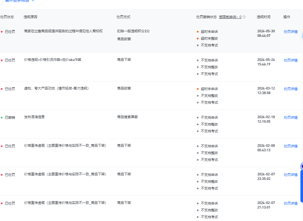This screenshot has height=221, width=303.
Task: Click the red dot on the 2024-05-24 row
Action: [x=2, y=60]
